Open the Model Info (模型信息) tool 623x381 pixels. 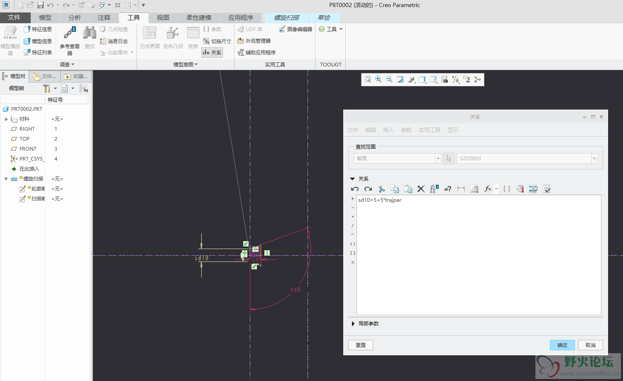tap(38, 41)
